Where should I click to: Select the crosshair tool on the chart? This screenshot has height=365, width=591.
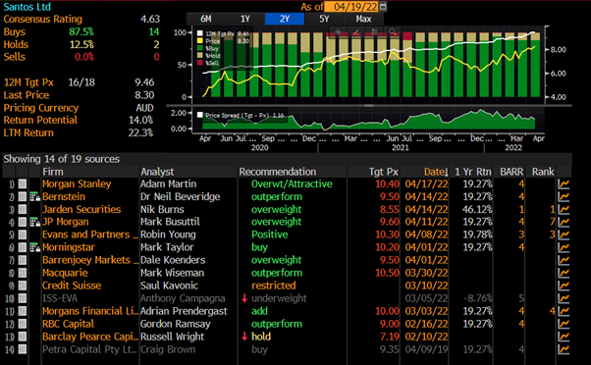[x=338, y=32]
